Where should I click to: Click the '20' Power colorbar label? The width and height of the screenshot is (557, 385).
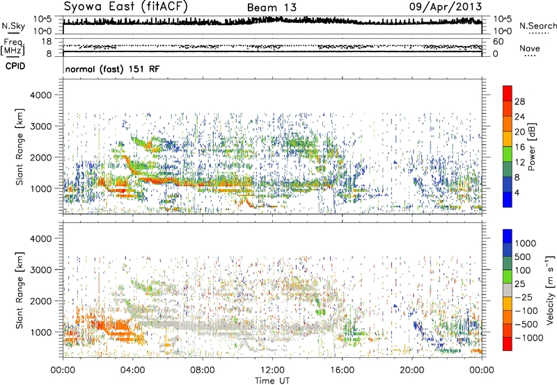pos(519,132)
